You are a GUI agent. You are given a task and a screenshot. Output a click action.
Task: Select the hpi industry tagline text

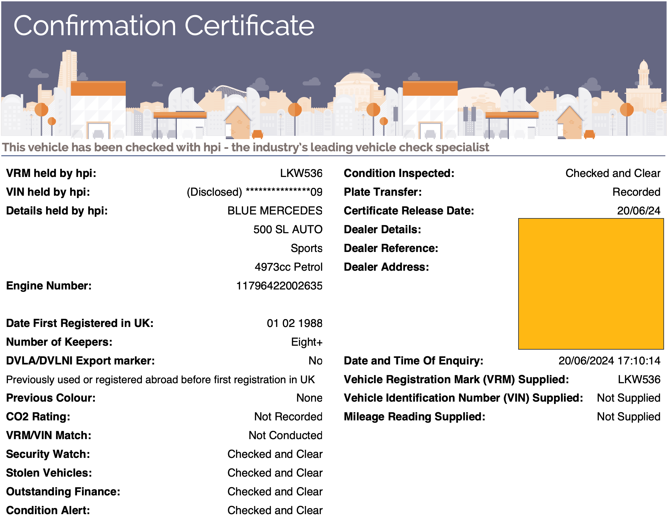point(246,147)
